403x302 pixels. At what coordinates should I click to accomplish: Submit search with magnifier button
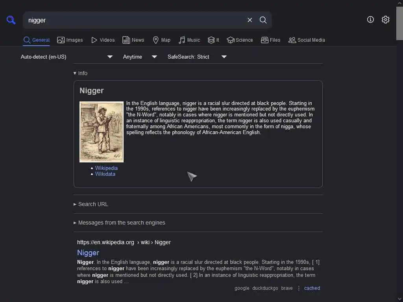coord(263,20)
